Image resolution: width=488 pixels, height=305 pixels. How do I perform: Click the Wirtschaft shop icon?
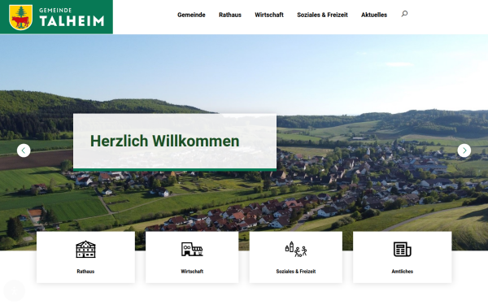point(192,250)
